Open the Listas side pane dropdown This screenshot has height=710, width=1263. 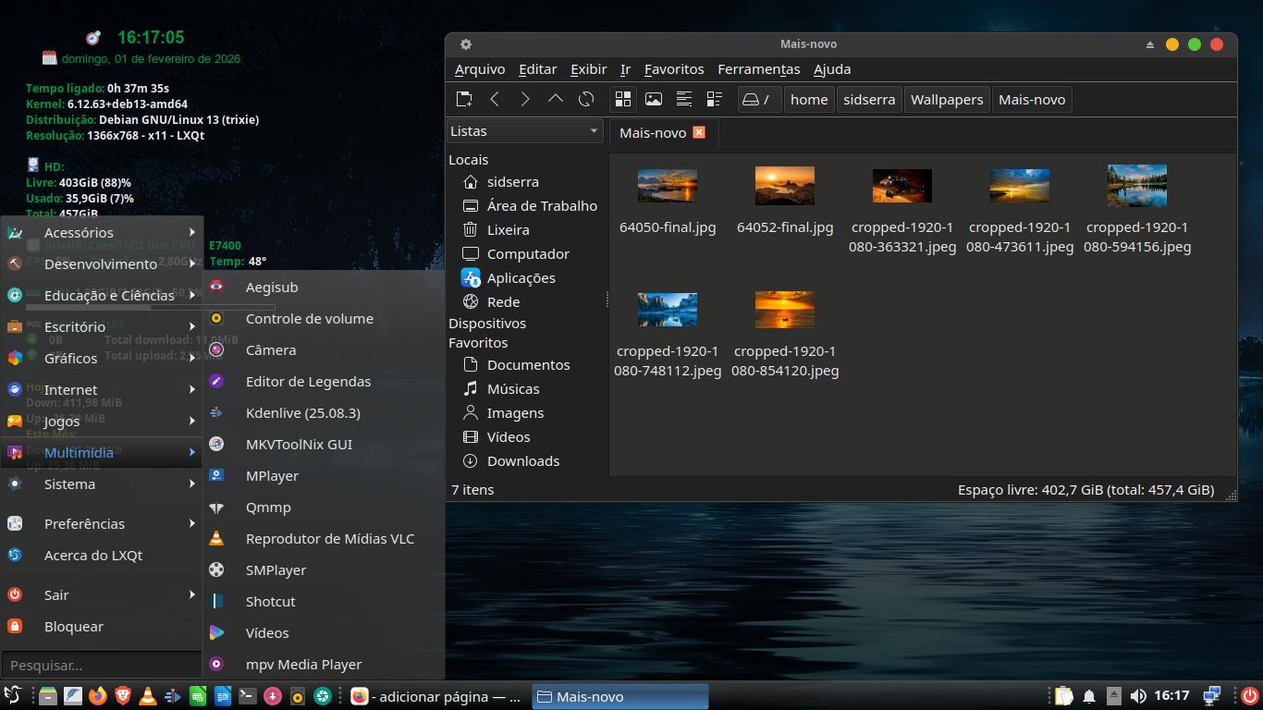point(524,131)
